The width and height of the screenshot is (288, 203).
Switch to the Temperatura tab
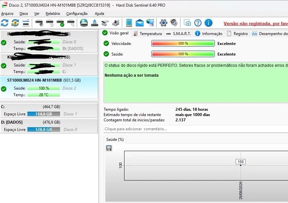pos(148,34)
